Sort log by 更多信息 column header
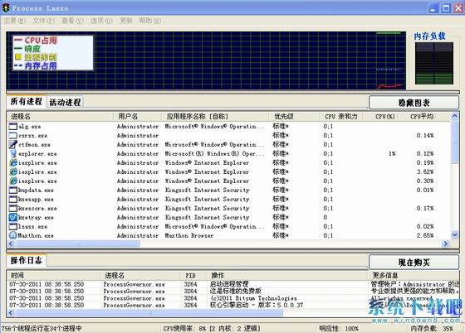 [414, 276]
